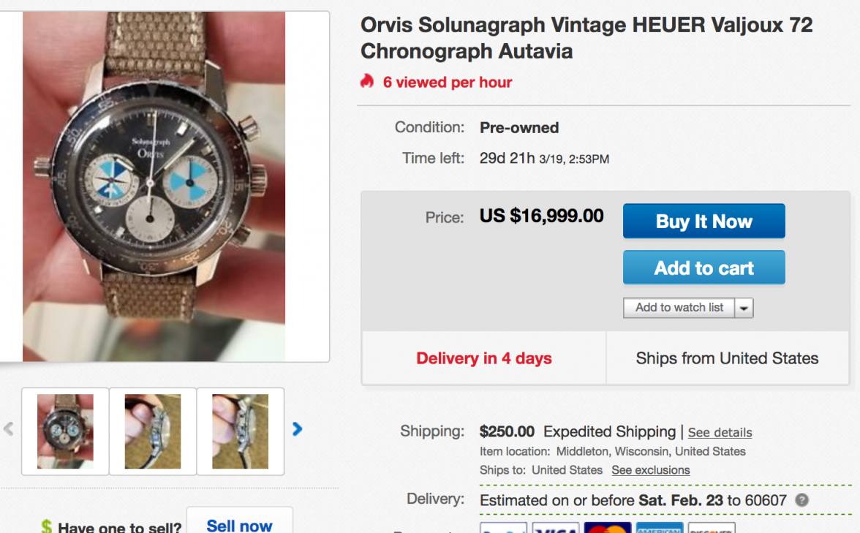Click next arrow in thumbnail carousel

coord(297,429)
